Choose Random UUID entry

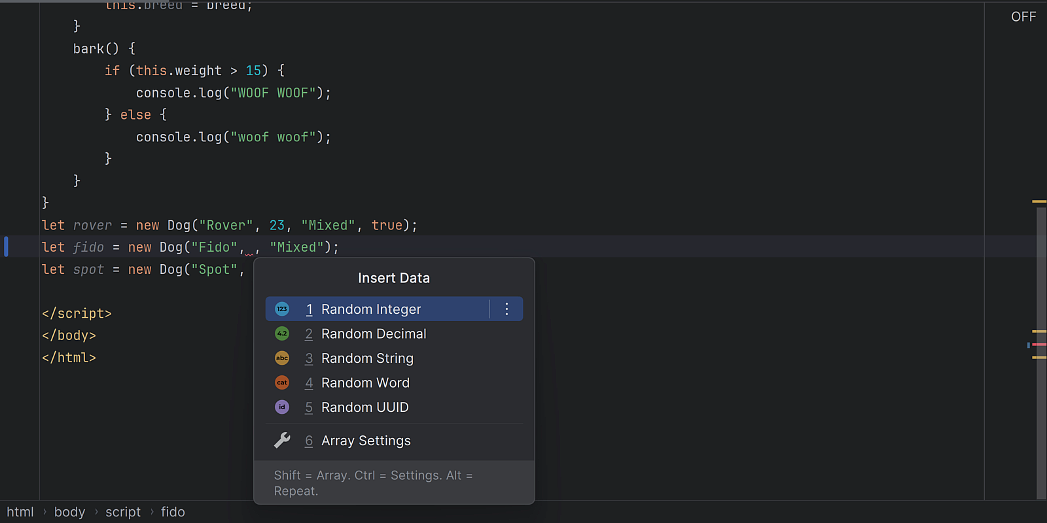[394, 407]
